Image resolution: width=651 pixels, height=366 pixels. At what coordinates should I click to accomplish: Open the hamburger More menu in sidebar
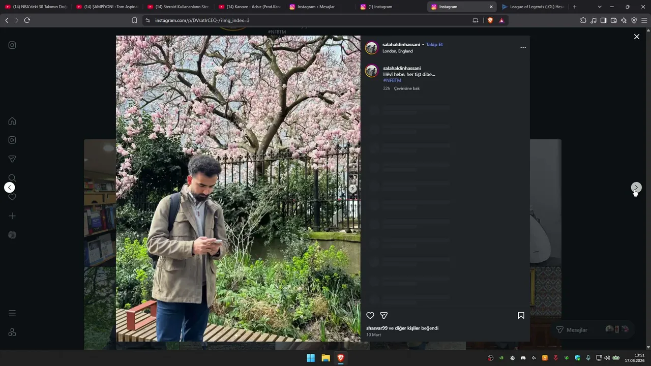(12, 313)
